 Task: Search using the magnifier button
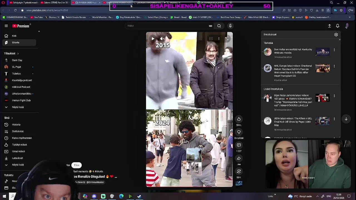pos(219,26)
